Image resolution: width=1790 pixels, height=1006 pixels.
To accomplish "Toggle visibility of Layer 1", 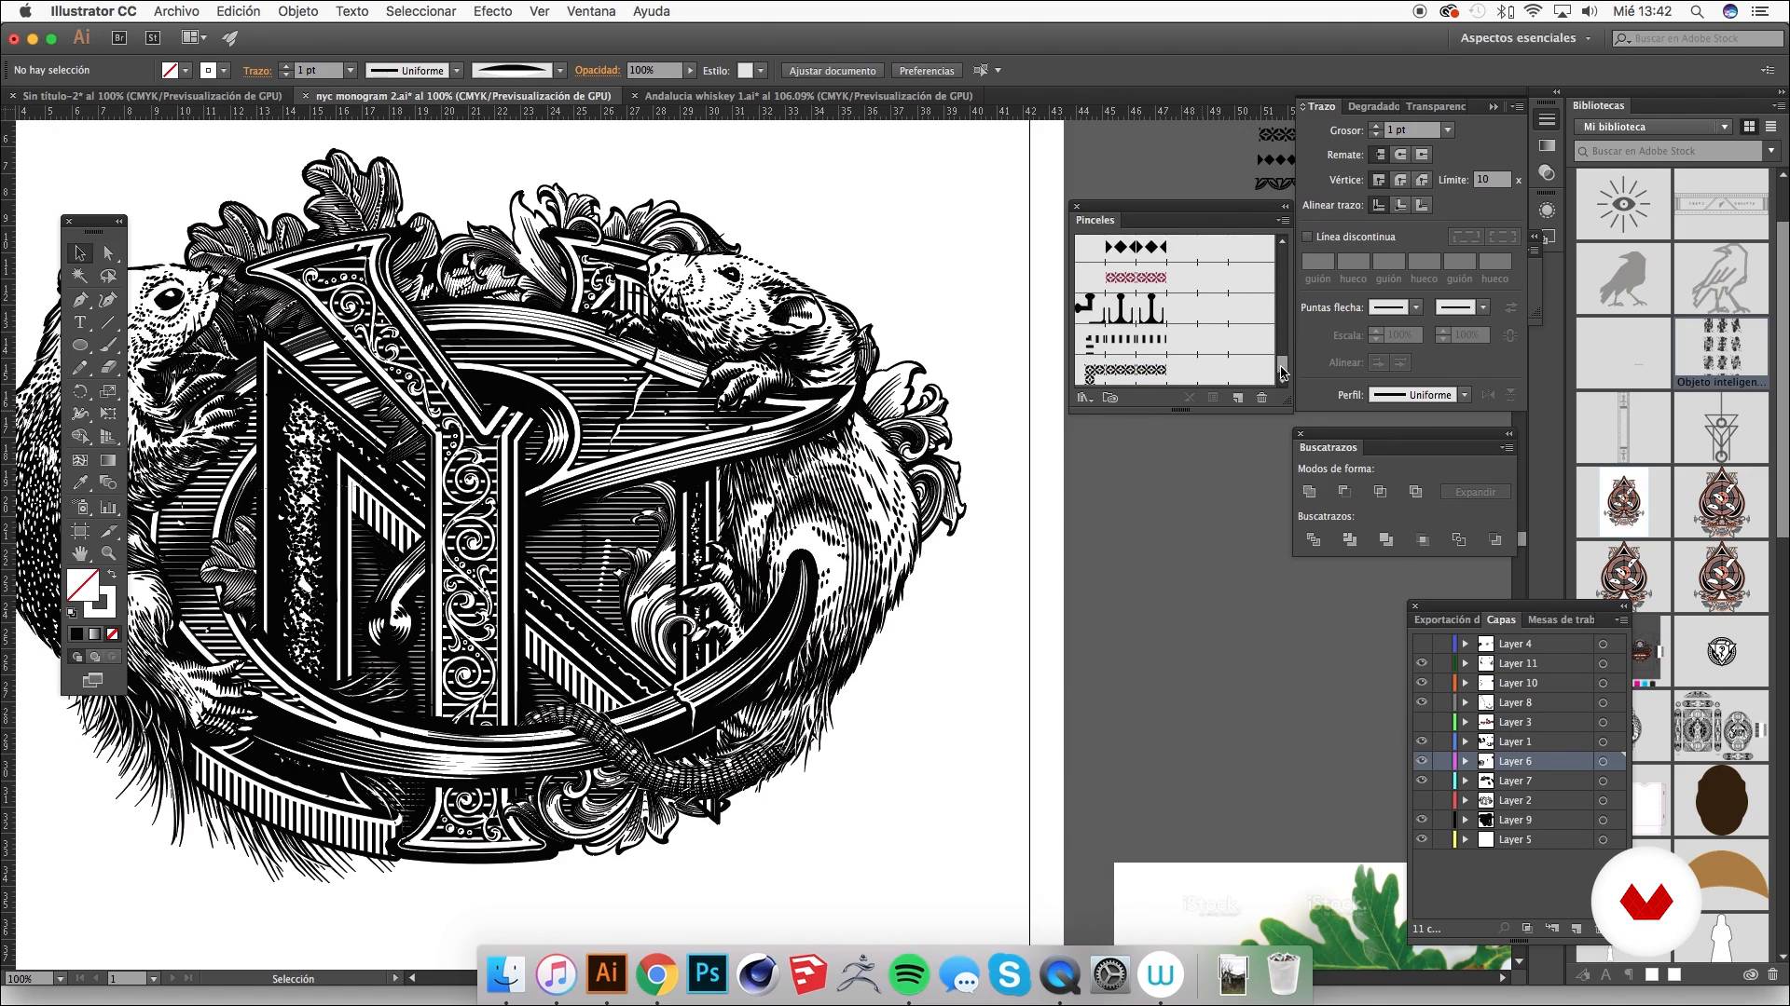I will tap(1422, 741).
